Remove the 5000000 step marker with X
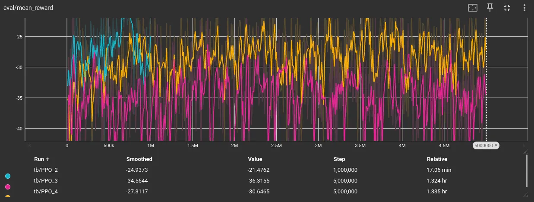This screenshot has height=202, width=534. [x=496, y=145]
